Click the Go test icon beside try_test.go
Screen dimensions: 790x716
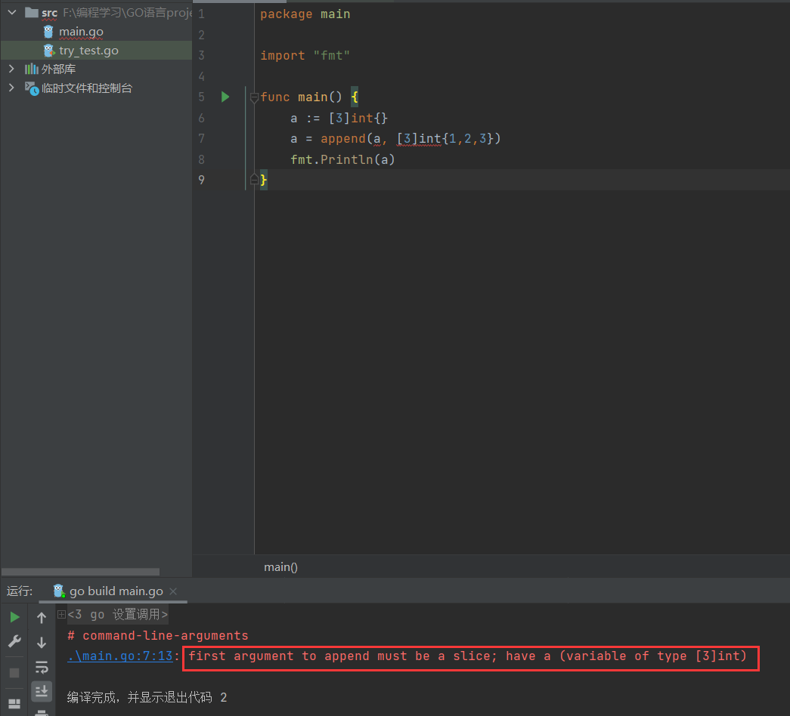point(49,51)
